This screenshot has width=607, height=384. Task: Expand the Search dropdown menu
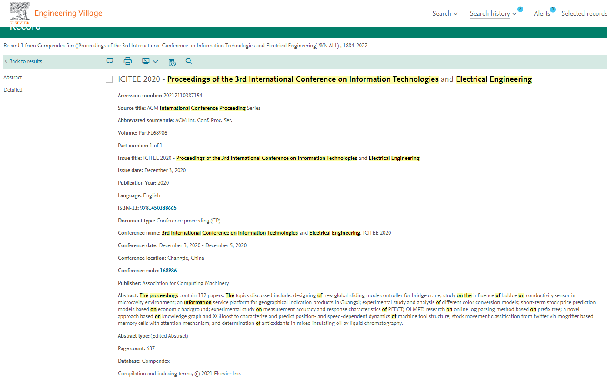click(x=445, y=13)
